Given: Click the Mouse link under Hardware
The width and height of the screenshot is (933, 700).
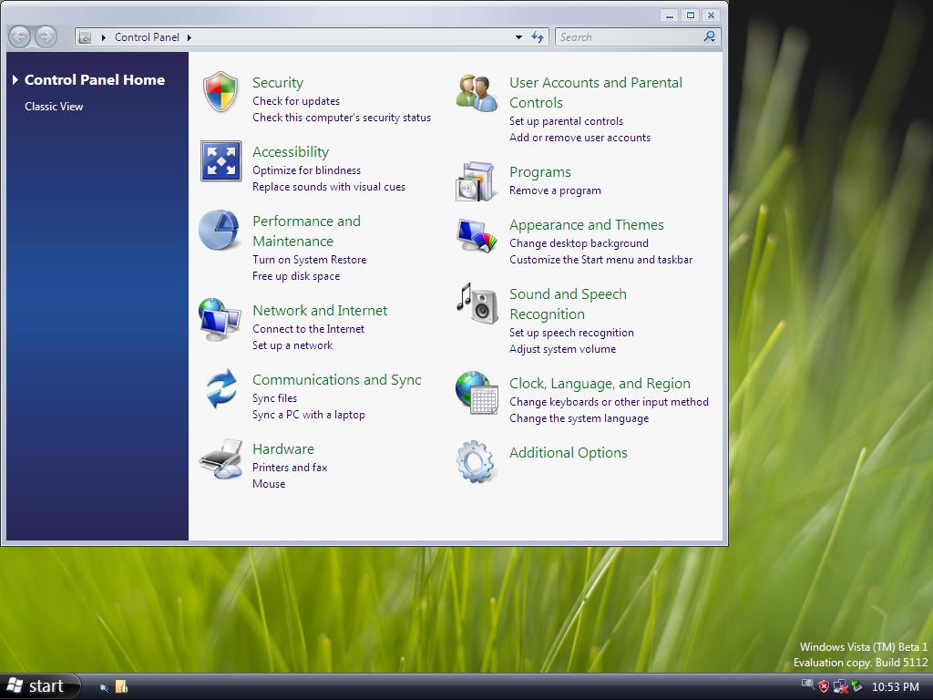Looking at the screenshot, I should (x=269, y=484).
